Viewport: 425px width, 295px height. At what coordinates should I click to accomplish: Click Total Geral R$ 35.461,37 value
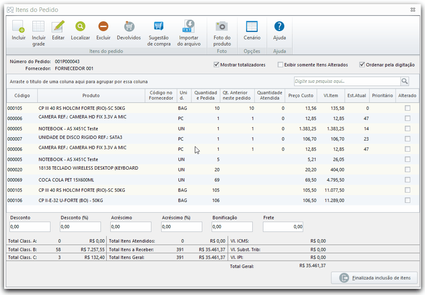(313, 265)
